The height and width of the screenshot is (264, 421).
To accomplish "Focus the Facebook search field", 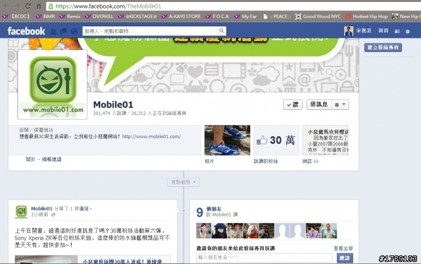I will tap(150, 31).
